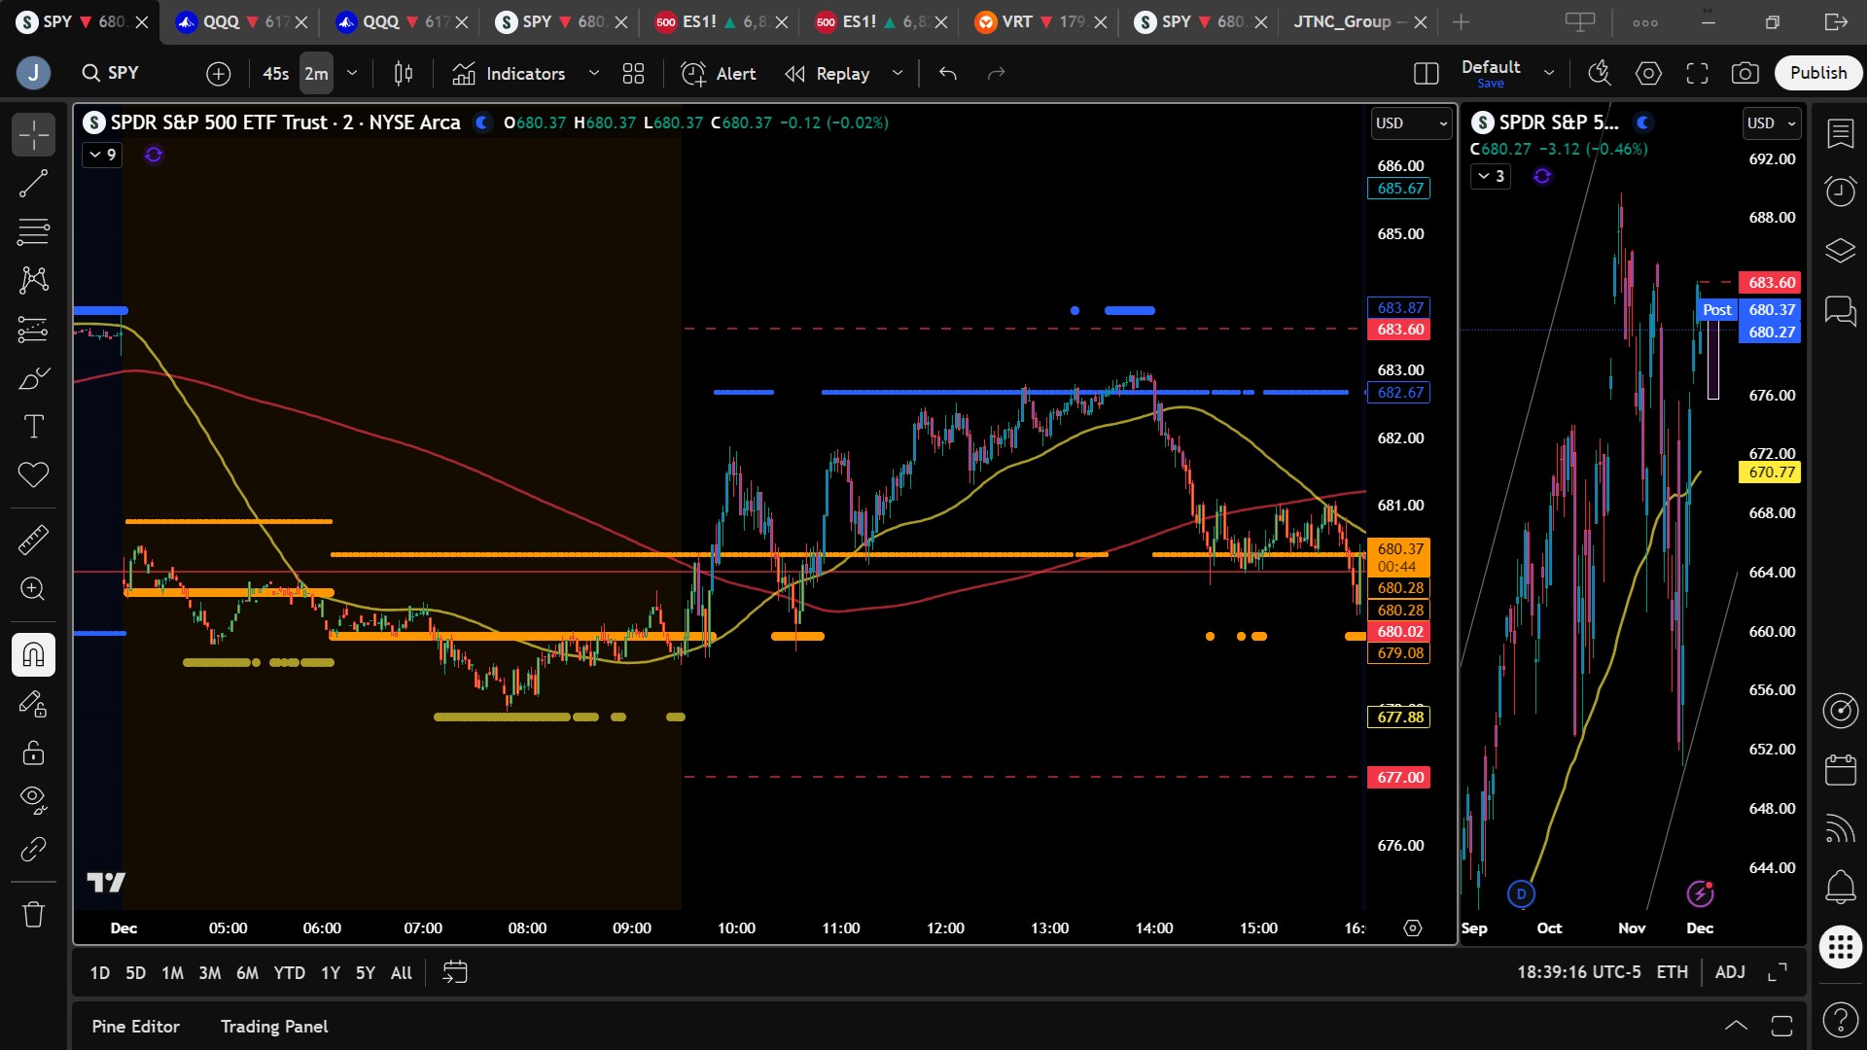Click the trash remove objects icon

tap(33, 914)
